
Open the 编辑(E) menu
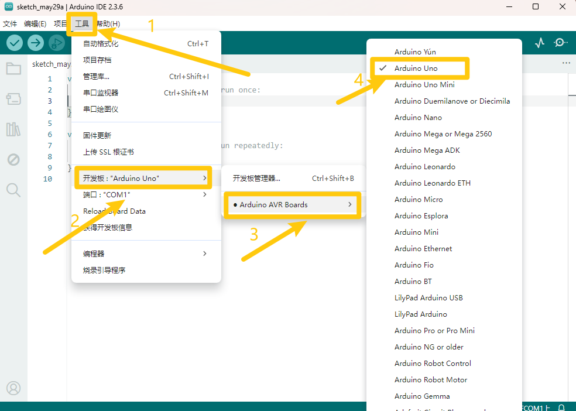click(x=35, y=24)
